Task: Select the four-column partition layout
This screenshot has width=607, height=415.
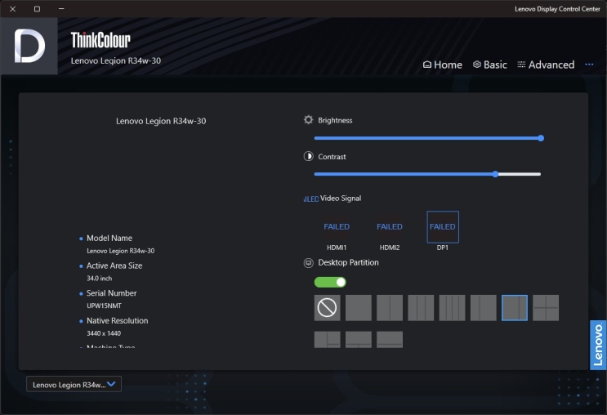Action: tap(452, 308)
